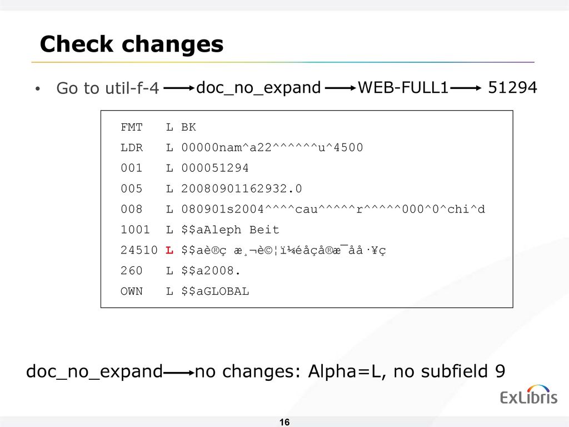Click the page number 16

click(284, 422)
